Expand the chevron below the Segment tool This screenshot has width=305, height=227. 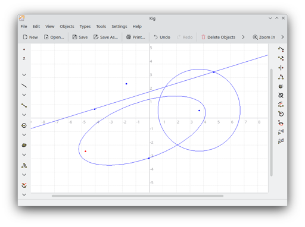coord(24,115)
